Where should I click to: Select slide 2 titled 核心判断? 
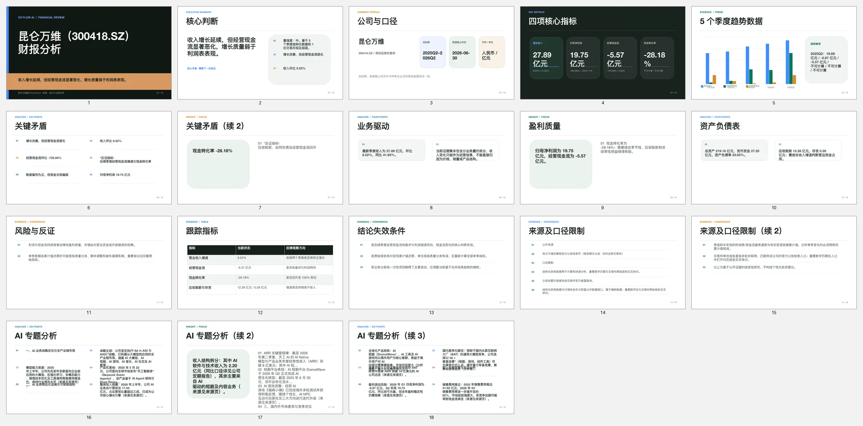coord(260,53)
